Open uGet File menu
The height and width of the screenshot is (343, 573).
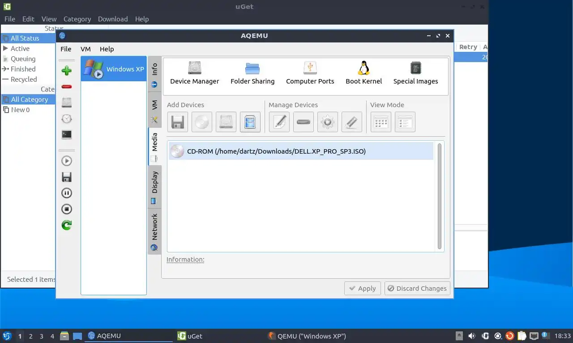10,19
